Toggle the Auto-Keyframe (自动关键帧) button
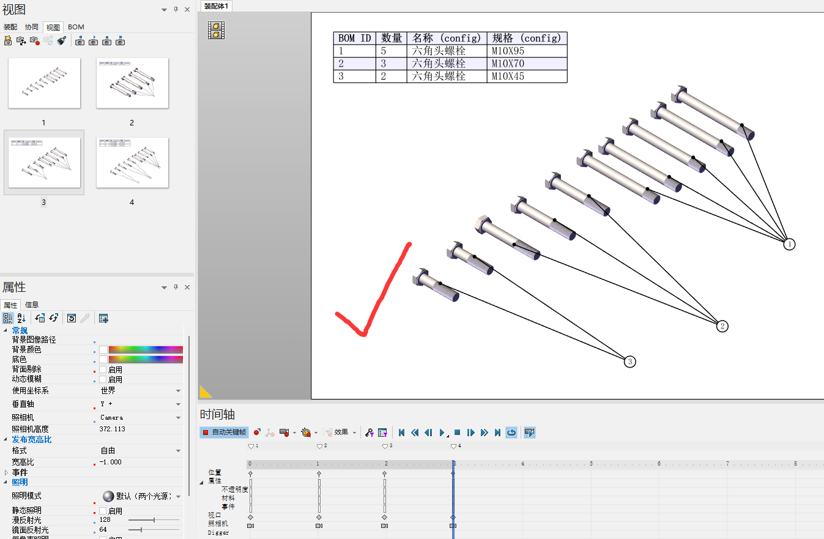This screenshot has height=539, width=824. (x=224, y=433)
